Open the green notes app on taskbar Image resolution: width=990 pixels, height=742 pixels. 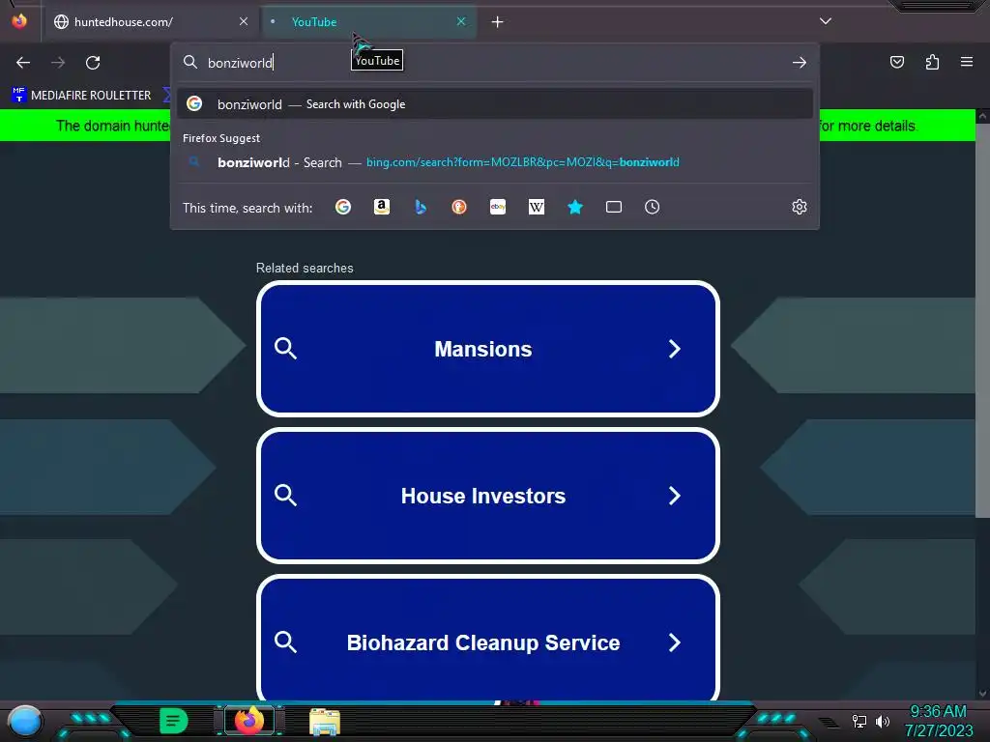tap(174, 721)
